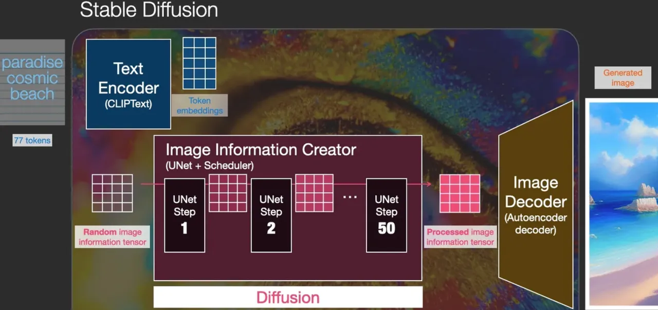Image resolution: width=658 pixels, height=310 pixels.
Task: Click the Text Encoder (CLIPText) box
Action: (129, 84)
